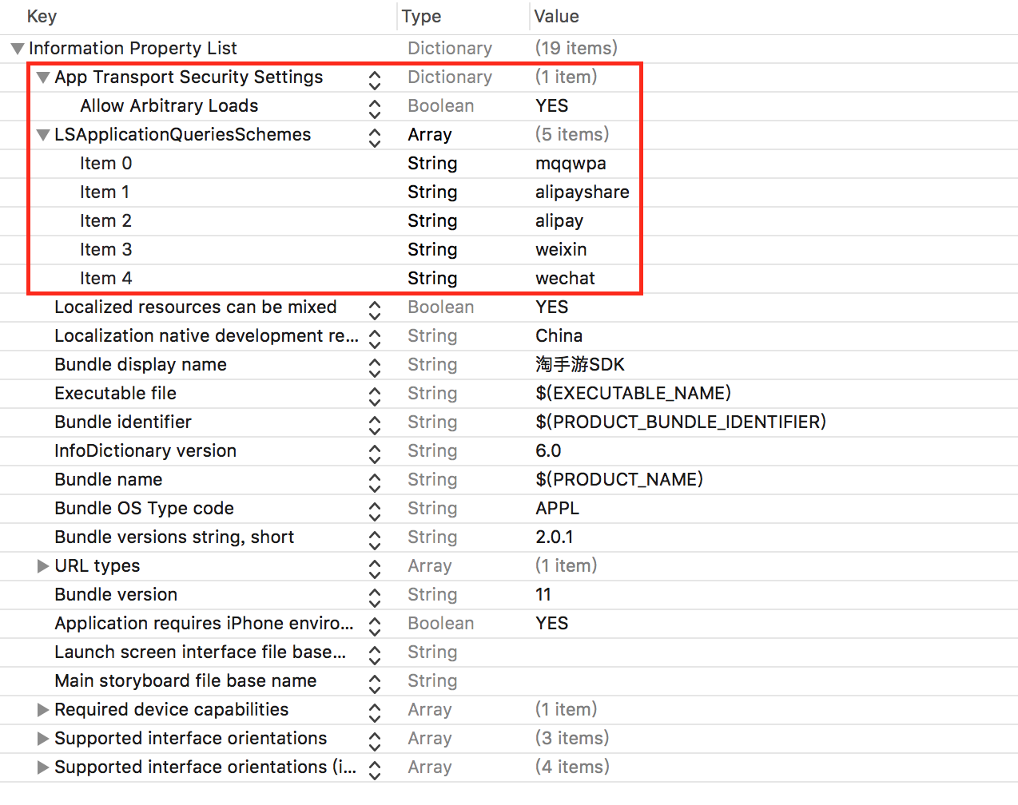Click the 2.0.1 version string value

(555, 537)
